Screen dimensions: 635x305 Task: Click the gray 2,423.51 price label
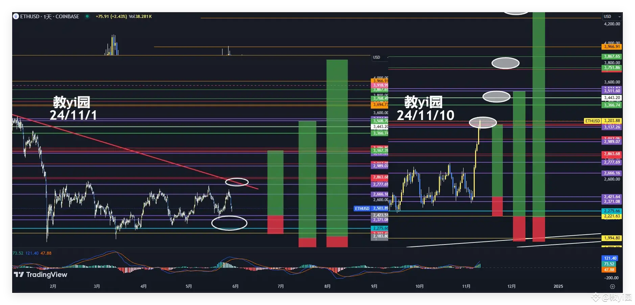coord(380,215)
